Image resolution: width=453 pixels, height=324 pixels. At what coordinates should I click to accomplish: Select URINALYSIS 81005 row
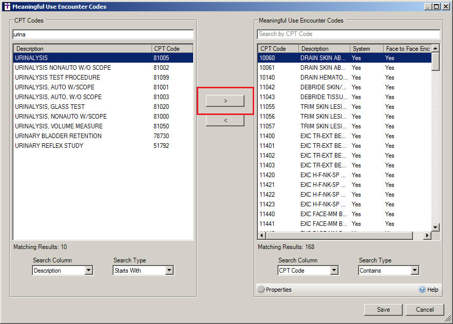coord(103,58)
